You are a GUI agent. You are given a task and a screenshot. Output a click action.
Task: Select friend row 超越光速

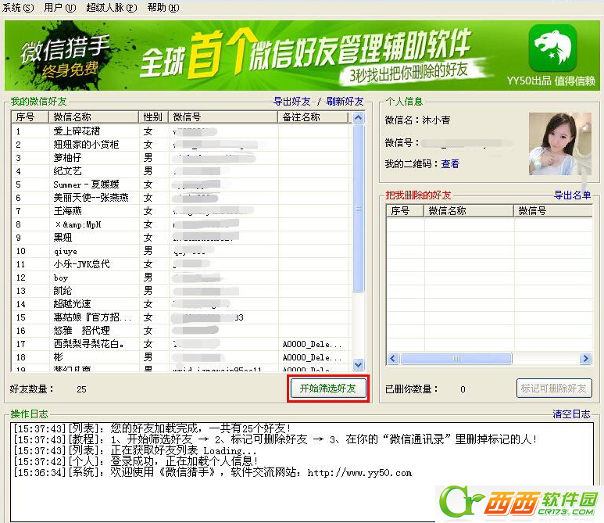point(181,304)
